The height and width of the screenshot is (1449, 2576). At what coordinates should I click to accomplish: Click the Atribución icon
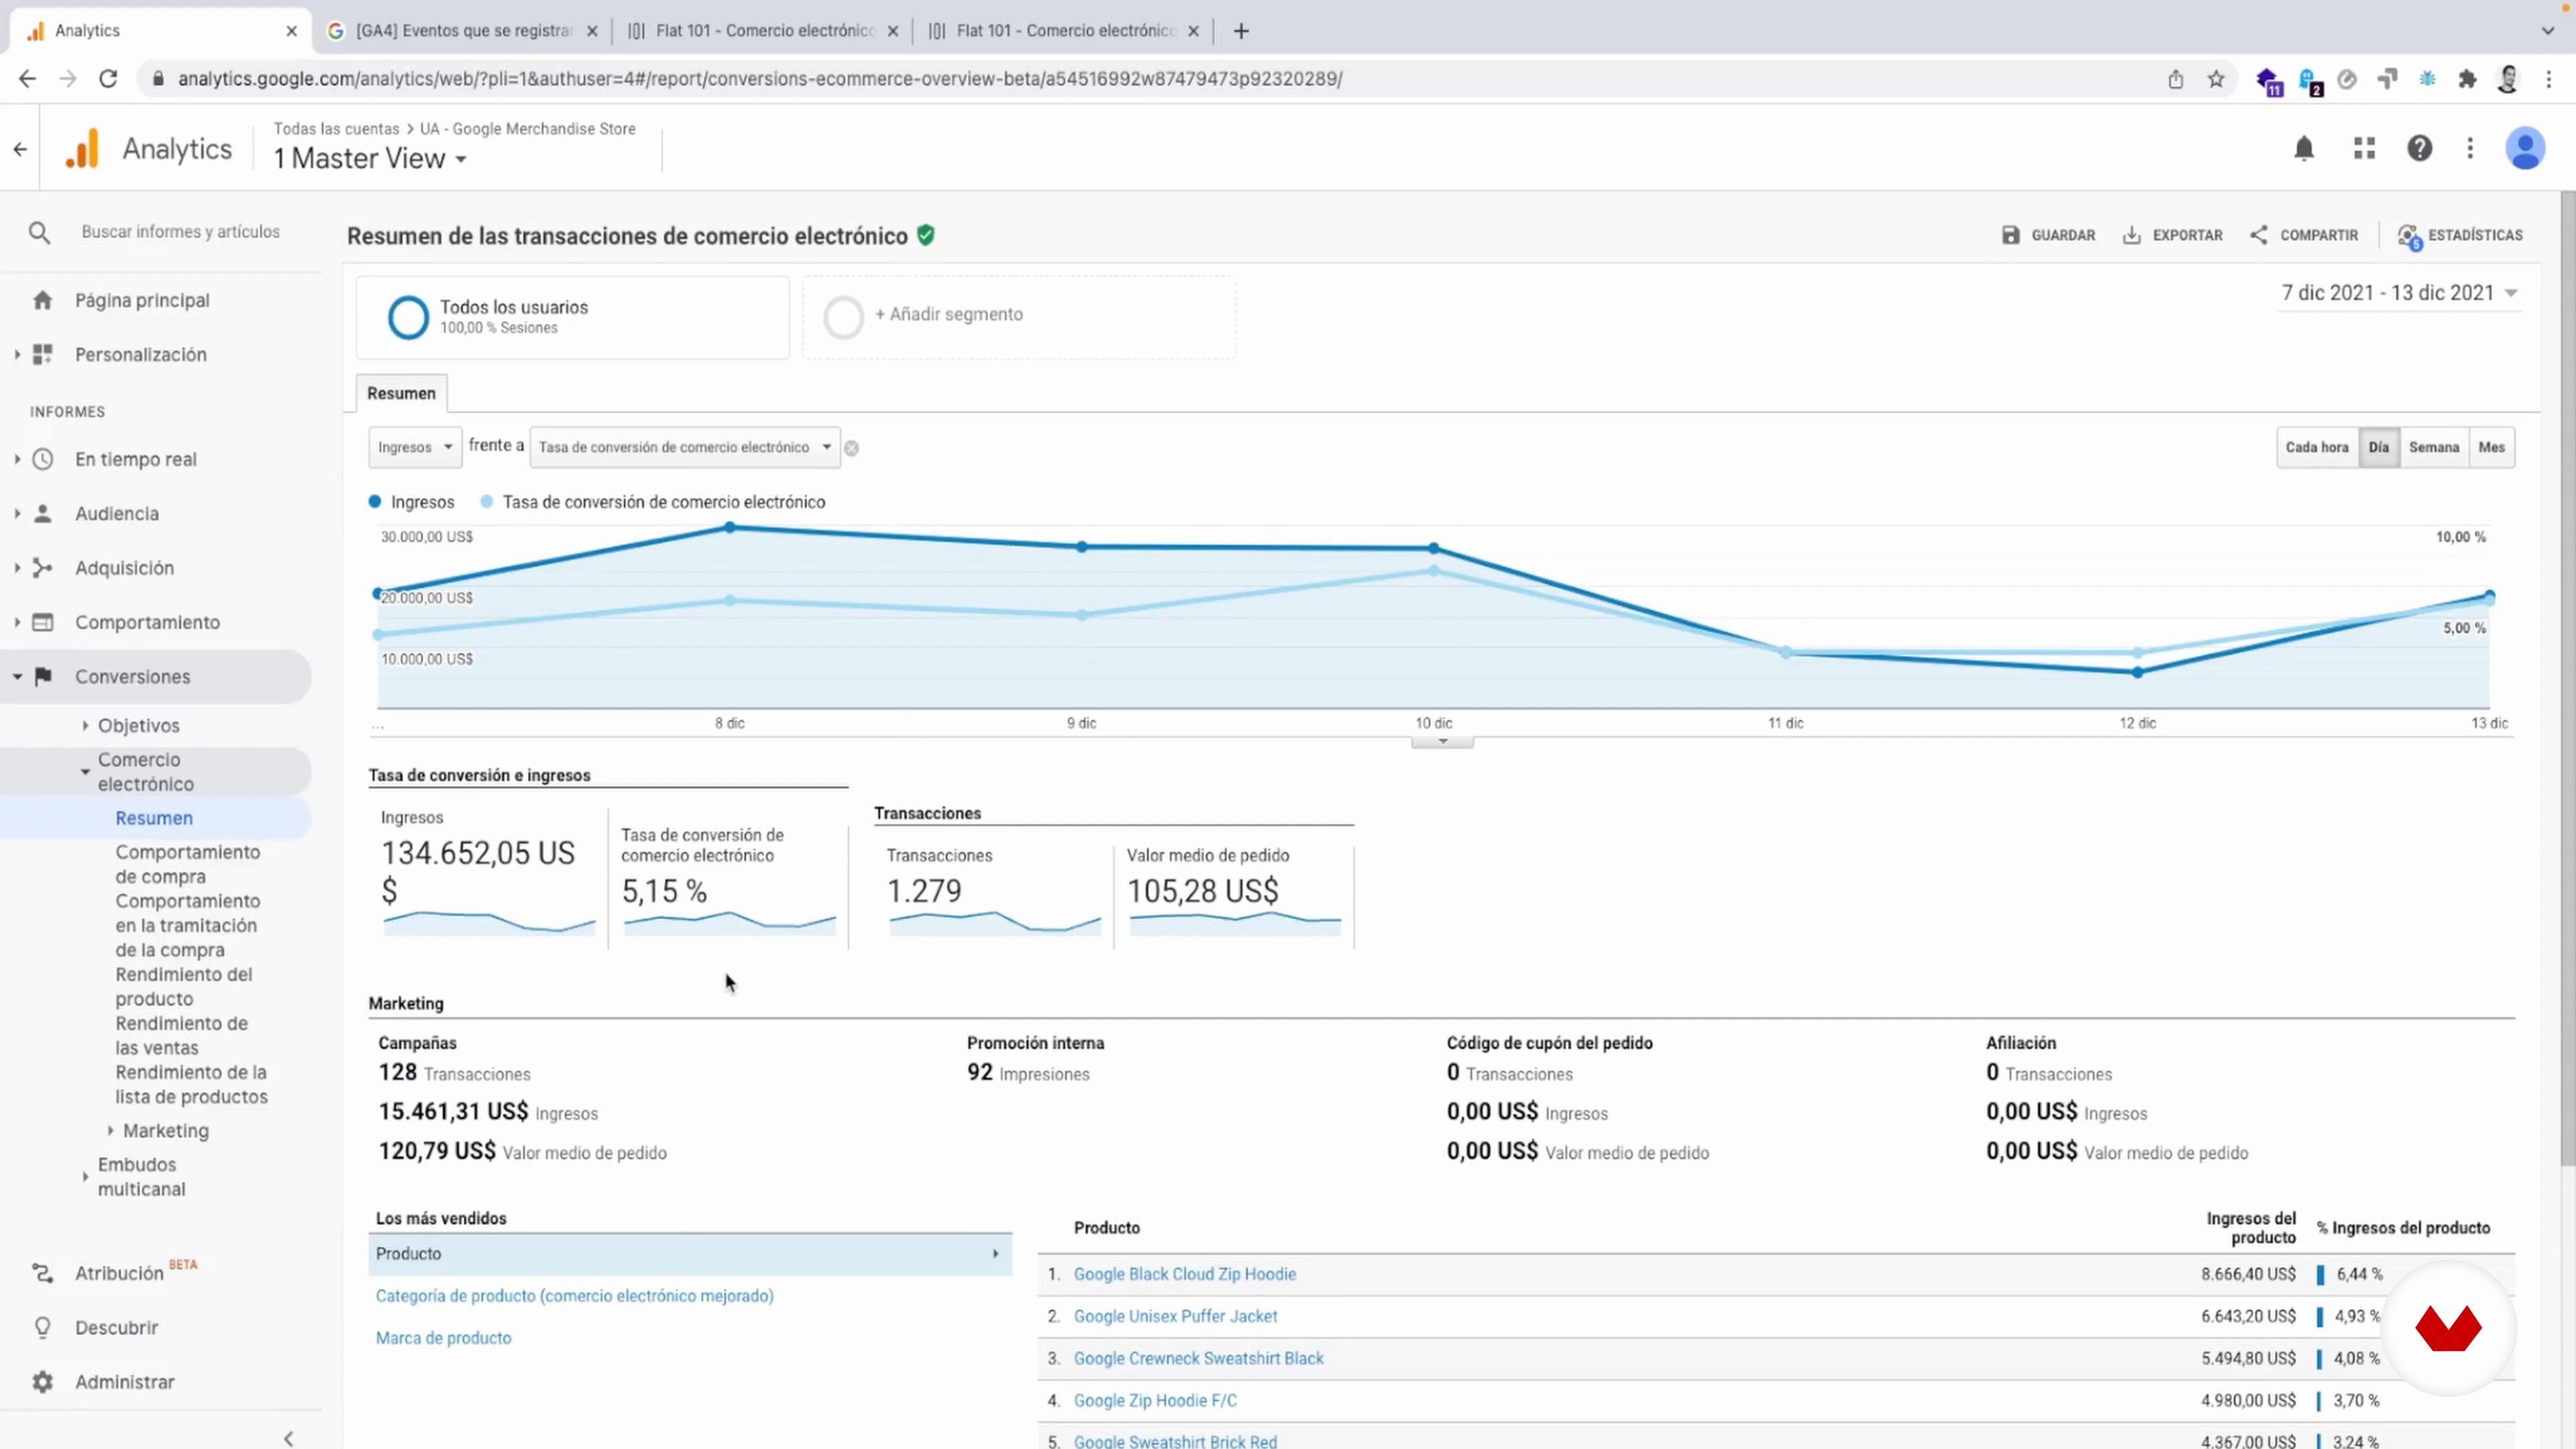tap(42, 1273)
